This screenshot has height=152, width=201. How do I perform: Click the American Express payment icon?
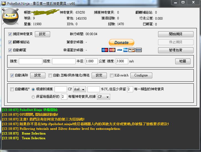tap(125, 50)
